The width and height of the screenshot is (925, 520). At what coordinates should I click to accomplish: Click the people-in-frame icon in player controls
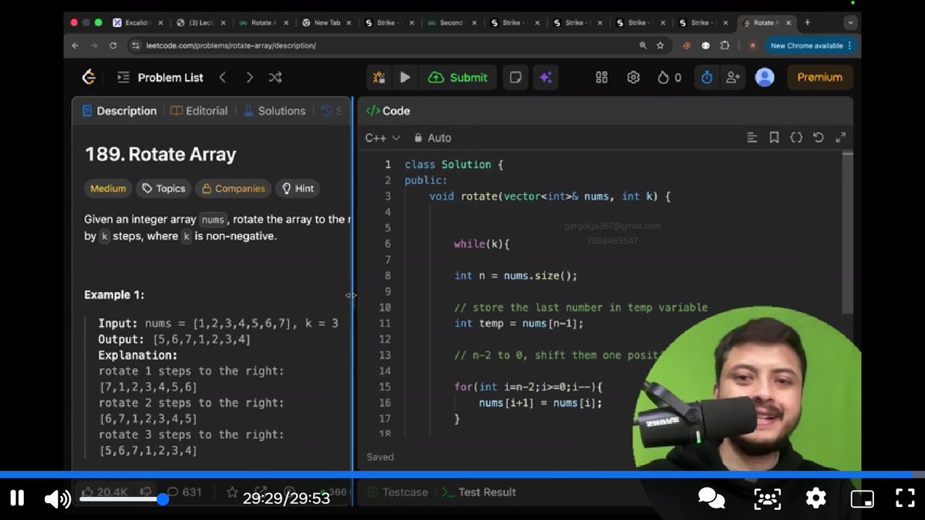[x=767, y=498]
